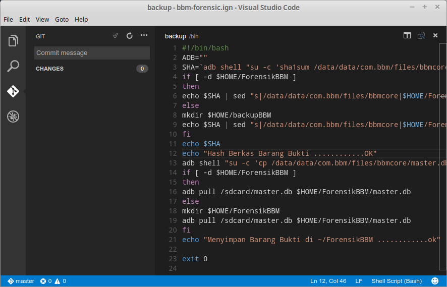Viewport: 447px width, 287px height.
Task: Click the '#!/bin/bash' shebang line
Action: [x=205, y=48]
